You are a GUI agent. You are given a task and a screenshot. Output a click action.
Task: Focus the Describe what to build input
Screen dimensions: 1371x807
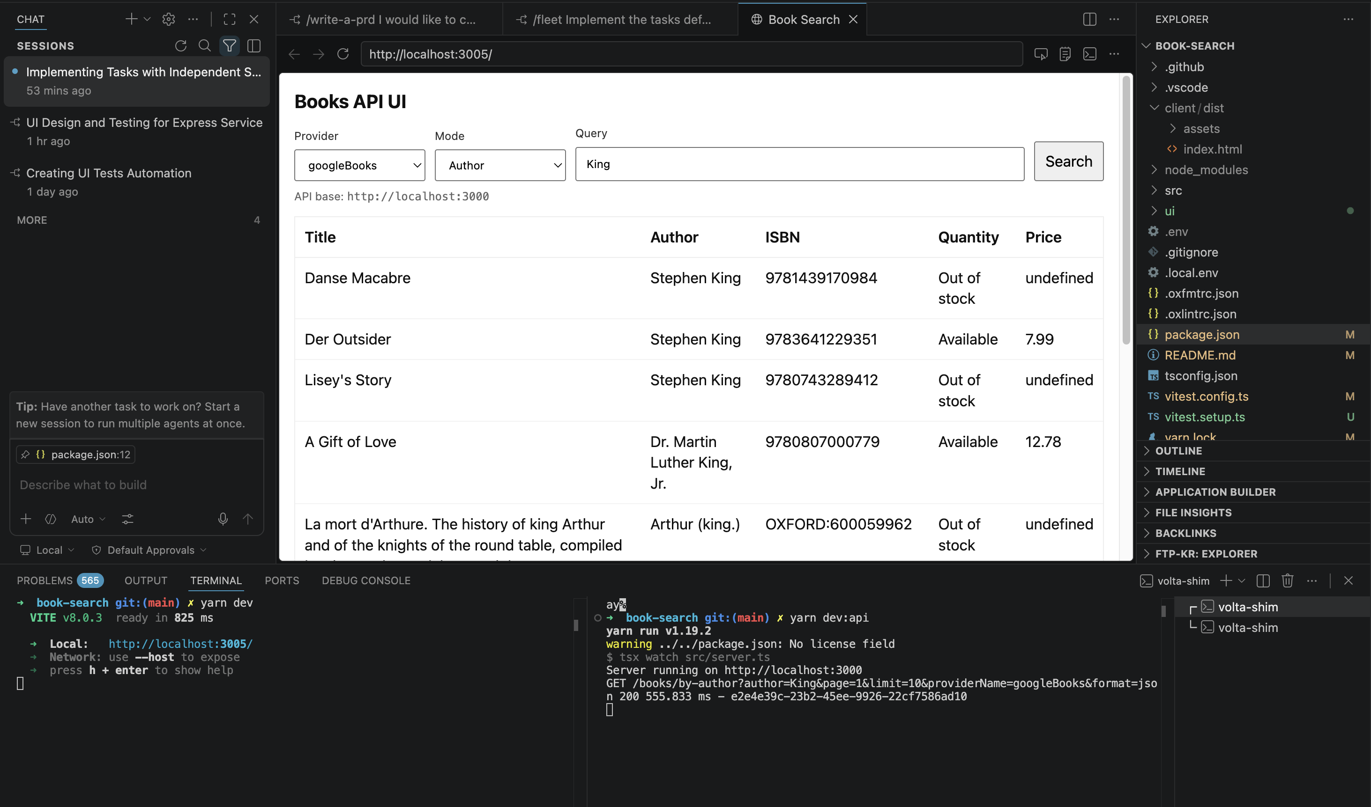(136, 484)
